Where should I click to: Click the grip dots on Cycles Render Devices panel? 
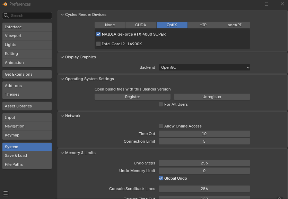pyautogui.click(x=282, y=15)
